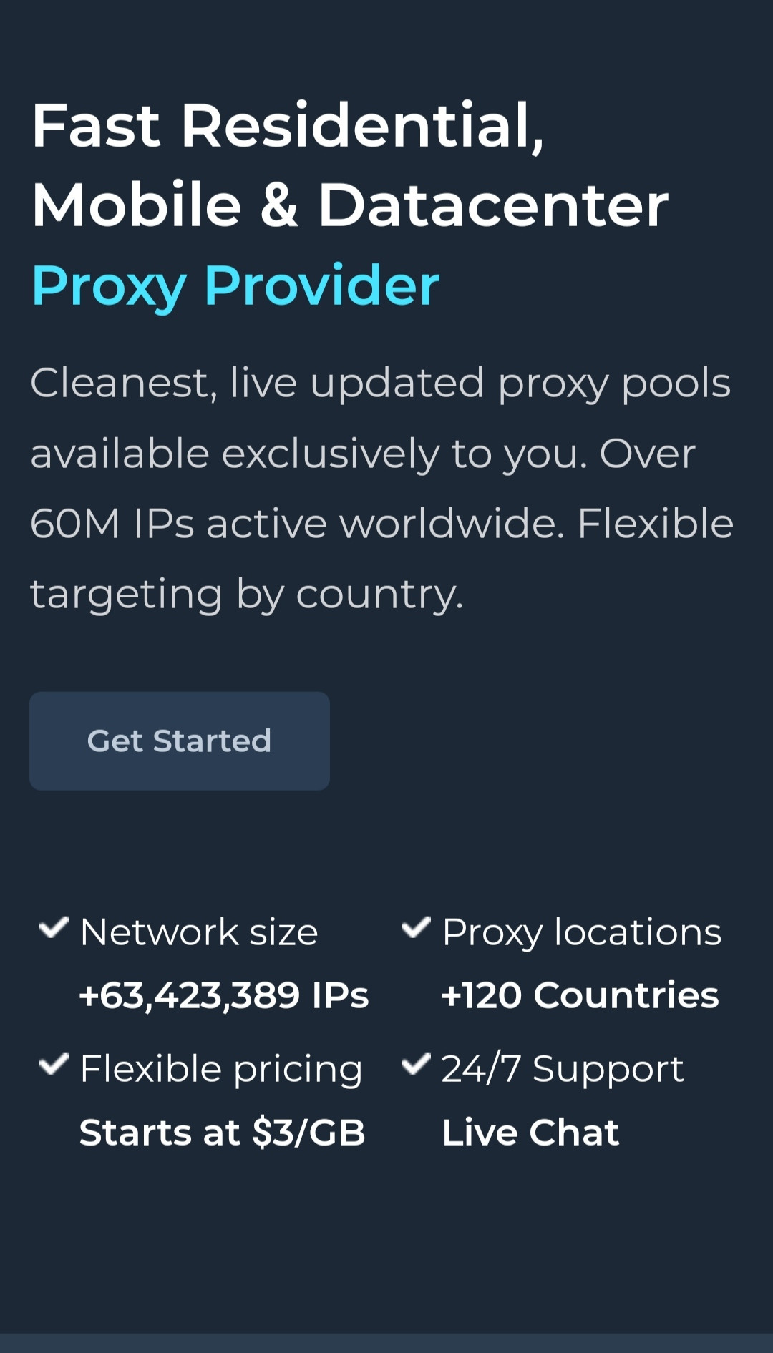Viewport: 773px width, 1353px height.
Task: Click the Fast Residential heading line
Action: tap(288, 126)
